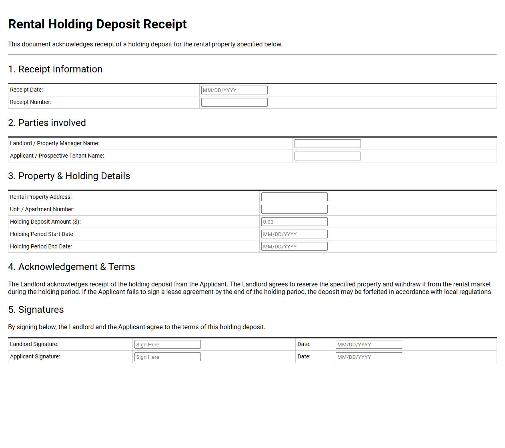505x448 pixels.
Task: Click the sentence 'By signing below, the Landlord'
Action: tap(136, 327)
